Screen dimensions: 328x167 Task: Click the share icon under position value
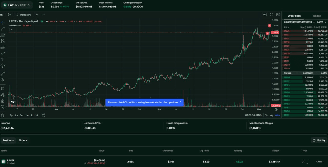[x=85, y=163]
